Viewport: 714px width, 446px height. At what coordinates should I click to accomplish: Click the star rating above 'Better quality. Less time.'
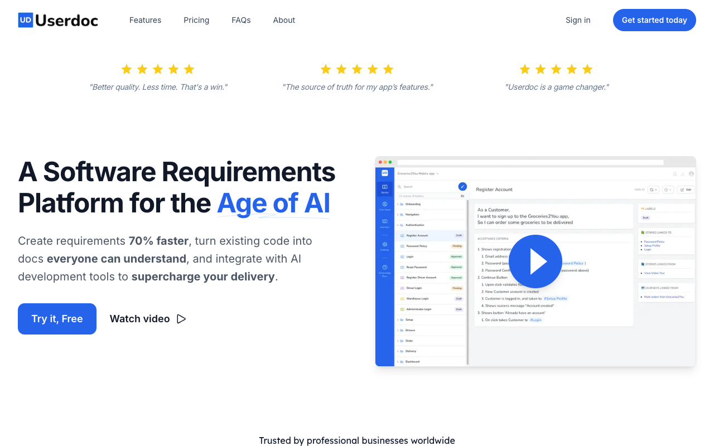pyautogui.click(x=158, y=69)
